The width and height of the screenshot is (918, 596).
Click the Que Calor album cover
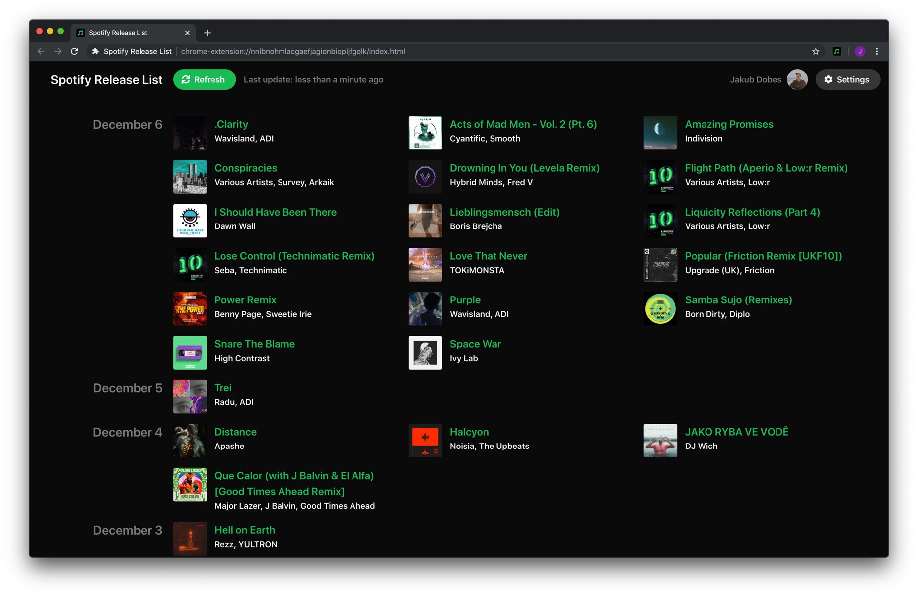point(190,484)
